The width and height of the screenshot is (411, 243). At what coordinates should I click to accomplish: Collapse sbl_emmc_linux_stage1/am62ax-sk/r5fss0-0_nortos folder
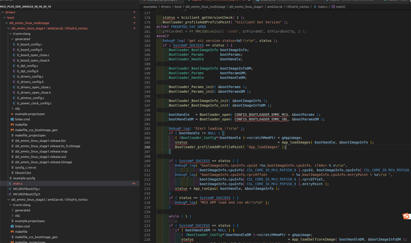coord(8,29)
